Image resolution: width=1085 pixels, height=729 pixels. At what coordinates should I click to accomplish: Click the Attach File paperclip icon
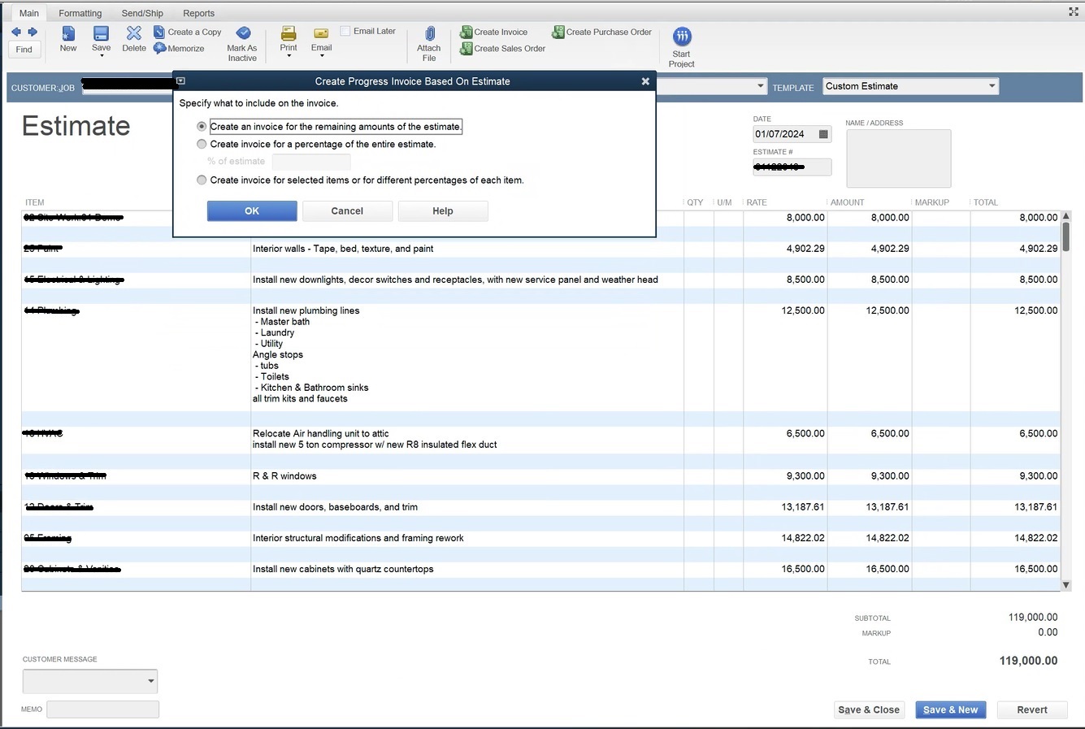point(429,33)
